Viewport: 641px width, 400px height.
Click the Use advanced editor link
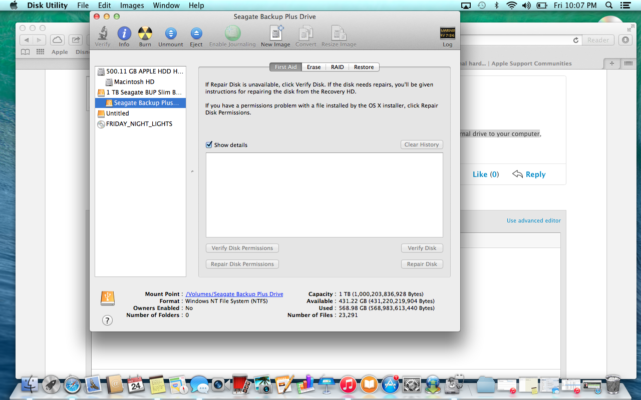(x=534, y=220)
